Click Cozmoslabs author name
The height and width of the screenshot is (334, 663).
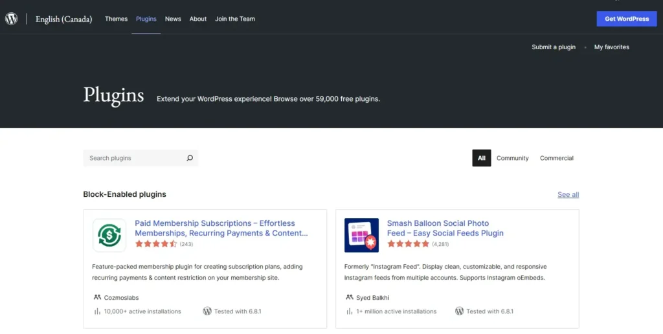[x=121, y=298]
